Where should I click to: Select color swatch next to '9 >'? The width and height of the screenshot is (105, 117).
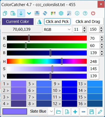click(69, 84)
